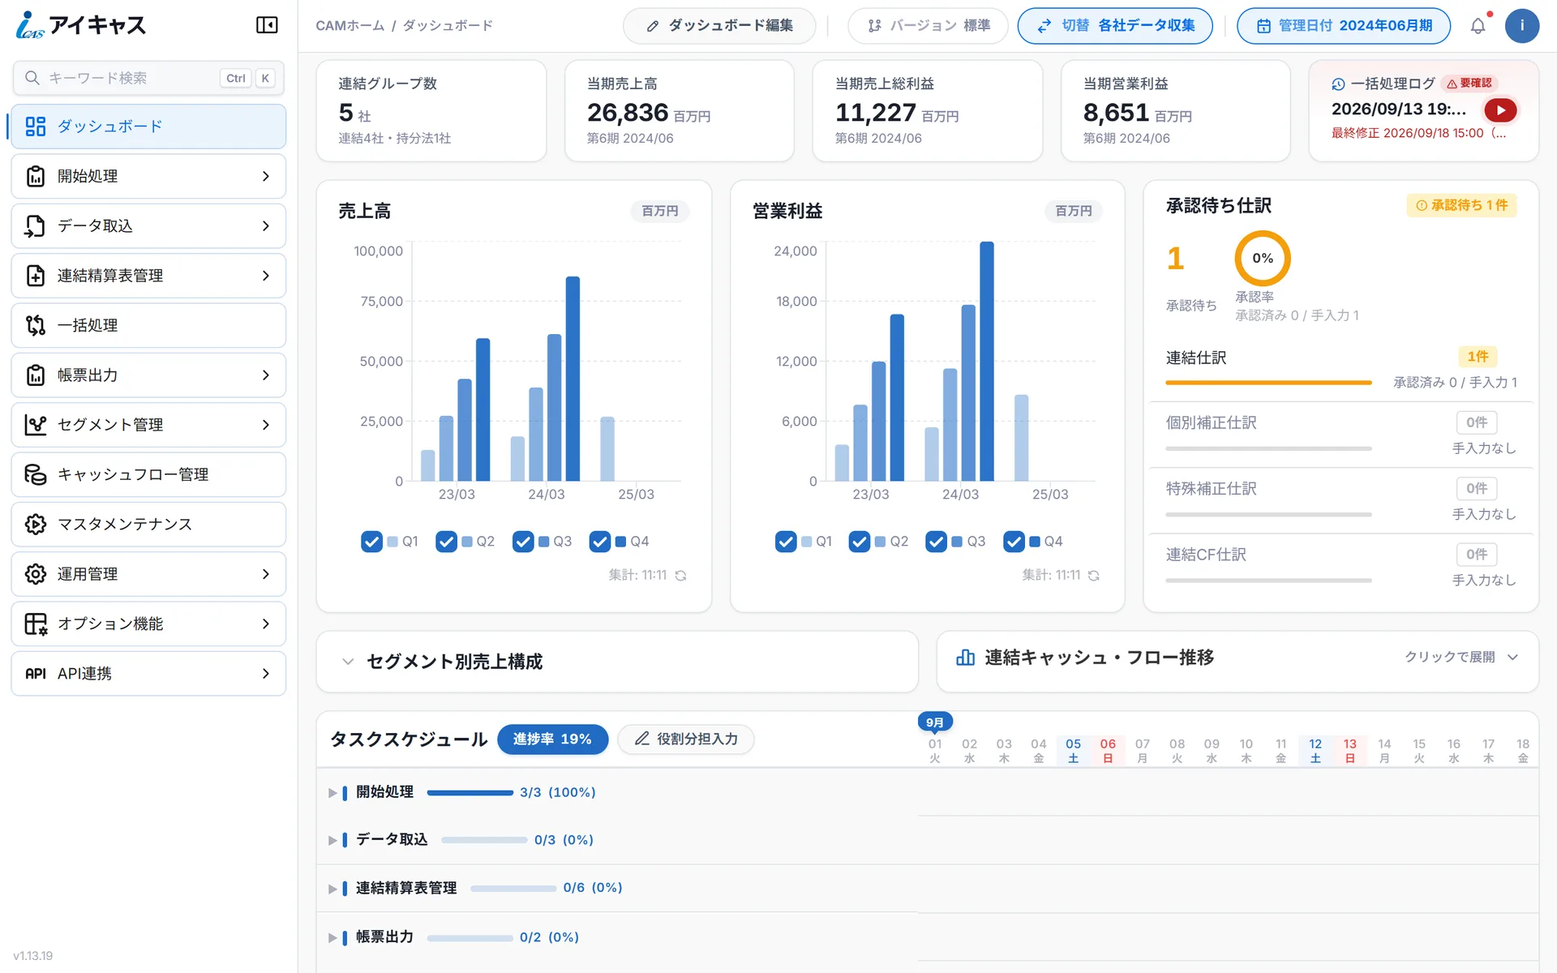1557x973 pixels.
Task: Collapse the sidebar with the panel icon
Action: 267,25
